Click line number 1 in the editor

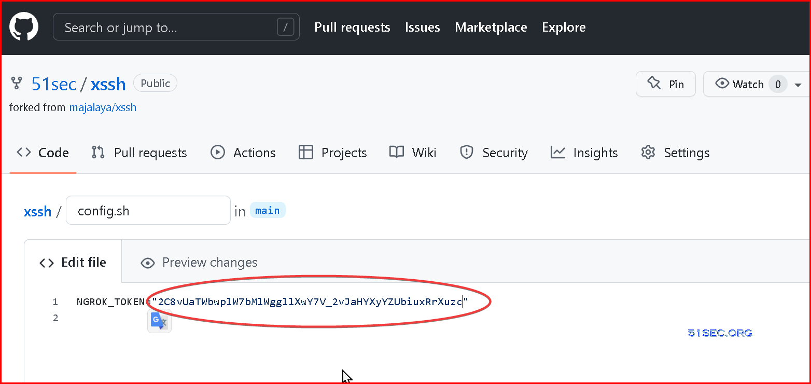(x=55, y=302)
